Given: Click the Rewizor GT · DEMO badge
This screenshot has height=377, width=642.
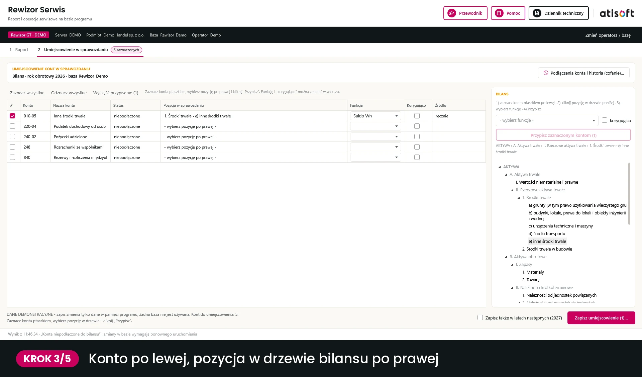Looking at the screenshot, I should point(28,35).
